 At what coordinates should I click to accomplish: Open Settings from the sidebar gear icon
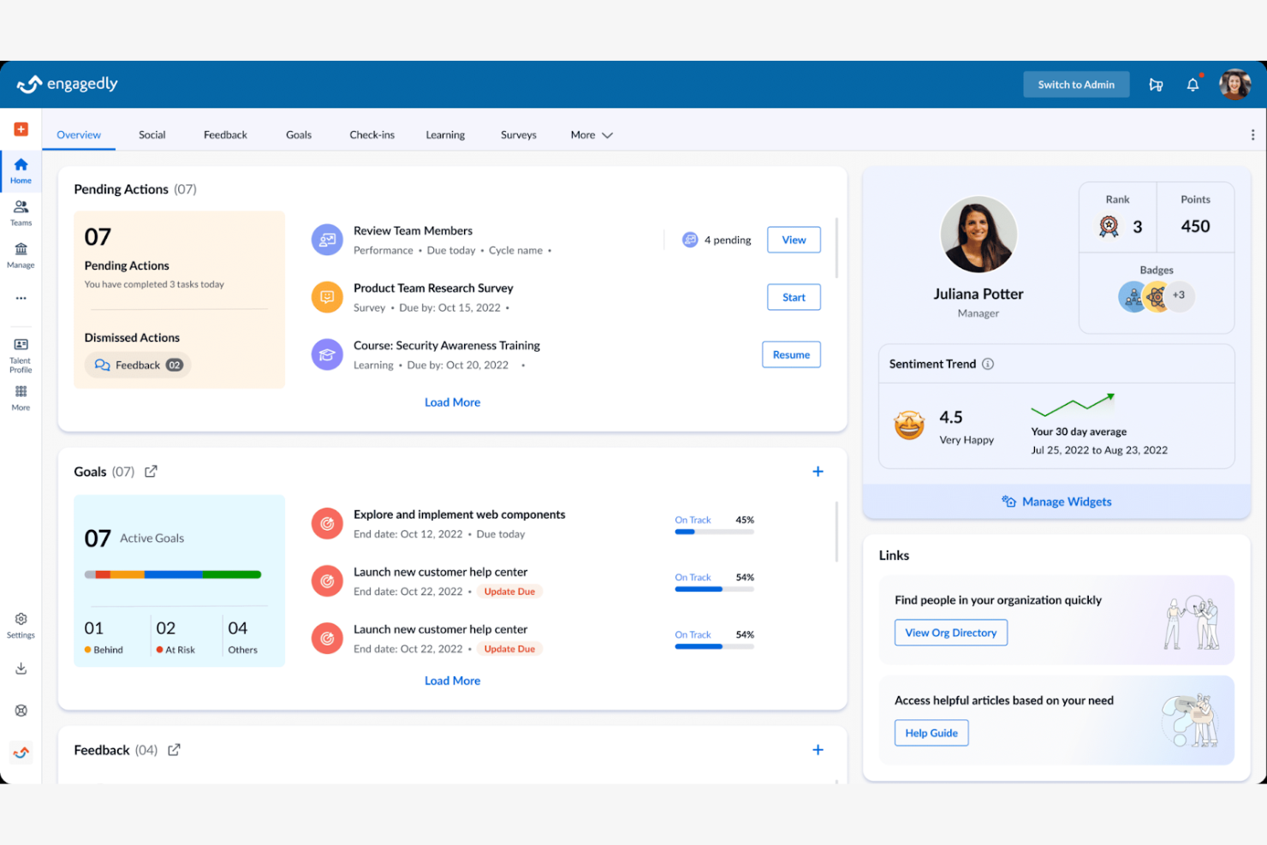coord(20,622)
